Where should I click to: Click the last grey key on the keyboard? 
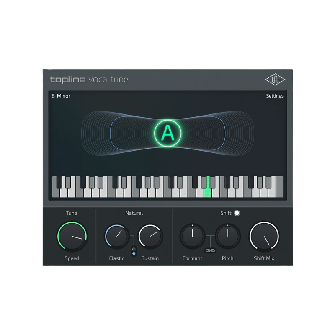pos(280,187)
